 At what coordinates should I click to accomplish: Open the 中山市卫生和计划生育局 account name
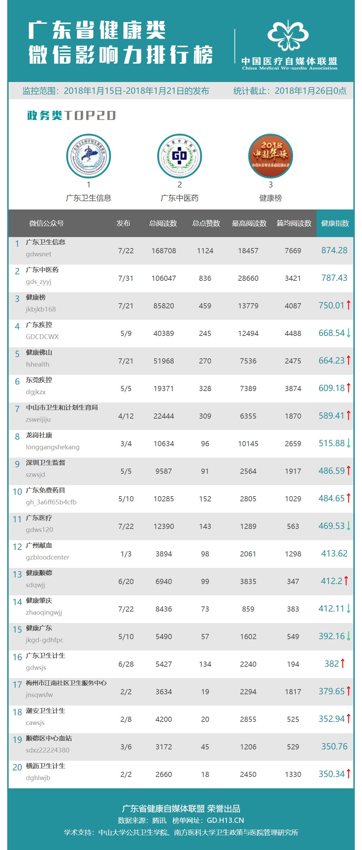(62, 407)
